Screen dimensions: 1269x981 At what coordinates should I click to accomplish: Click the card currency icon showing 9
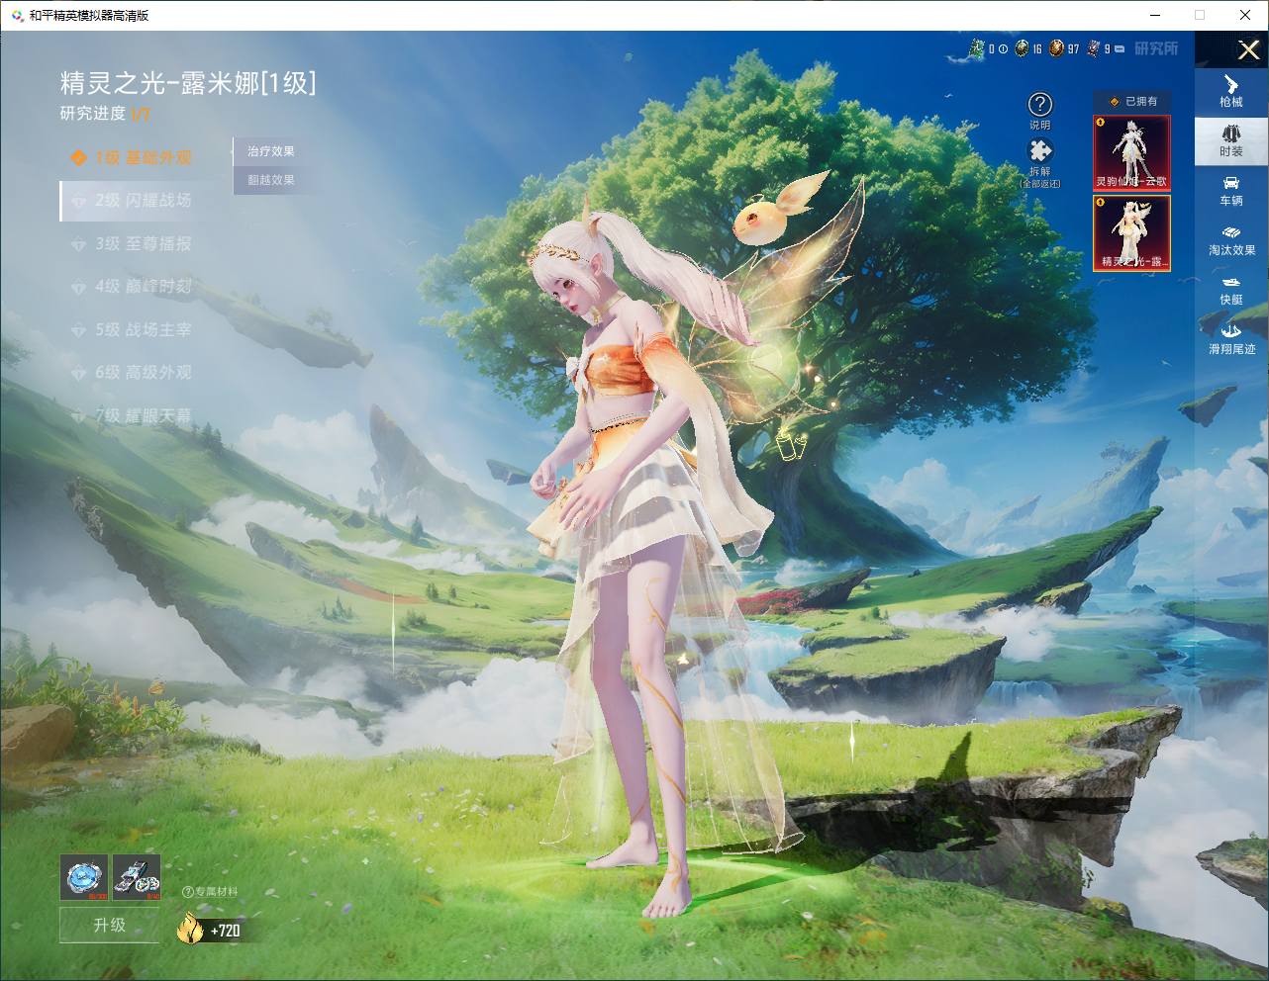click(1093, 48)
